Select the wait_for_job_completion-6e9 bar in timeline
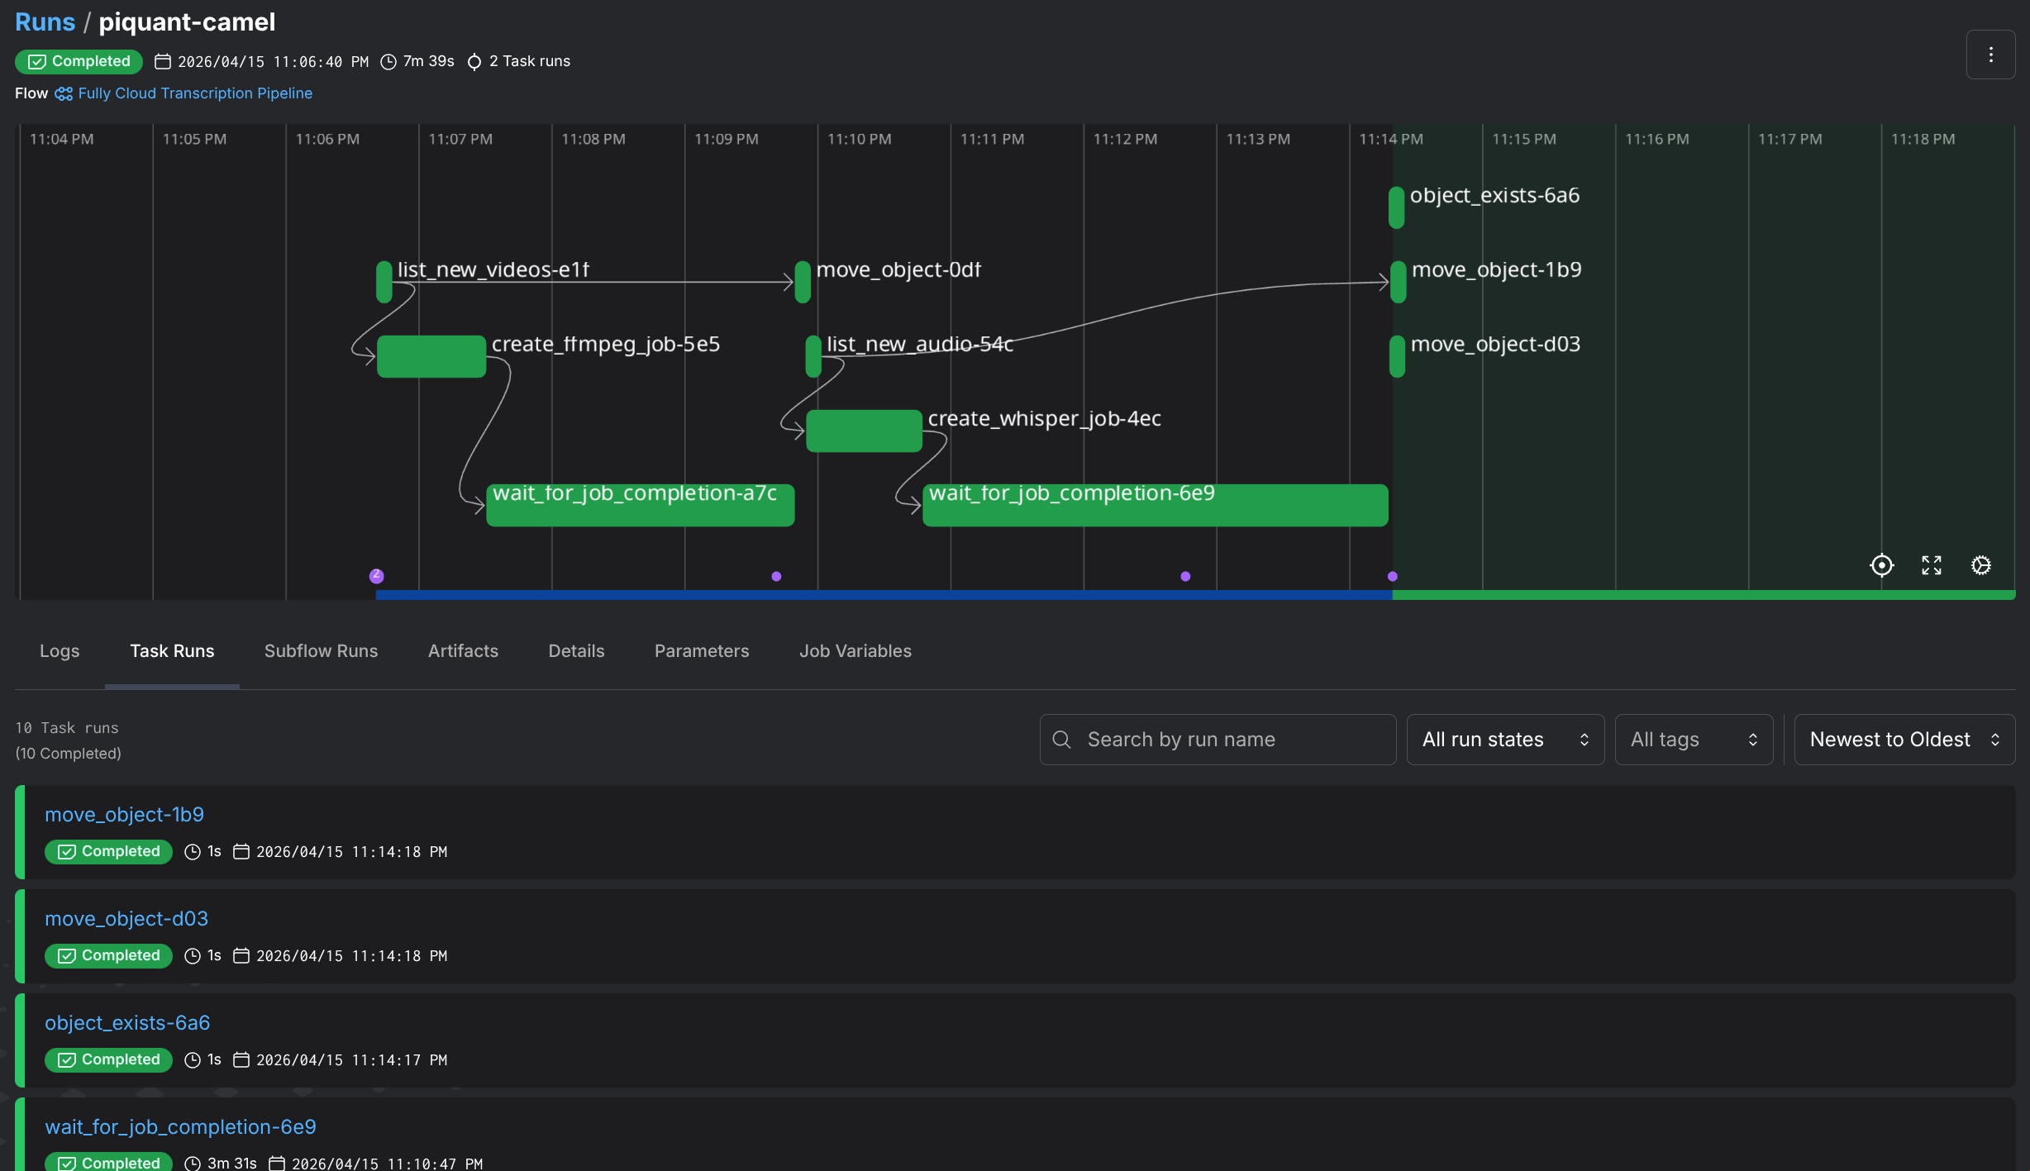Screen dimensions: 2030x1171 pos(1155,506)
